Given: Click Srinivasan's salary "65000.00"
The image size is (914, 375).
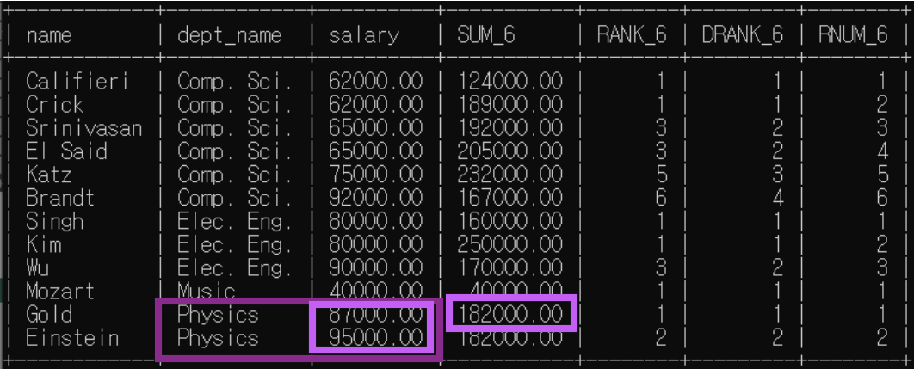Looking at the screenshot, I should [x=375, y=128].
